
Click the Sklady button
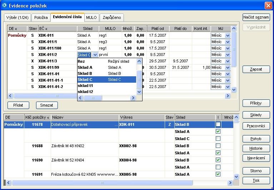tap(256, 115)
